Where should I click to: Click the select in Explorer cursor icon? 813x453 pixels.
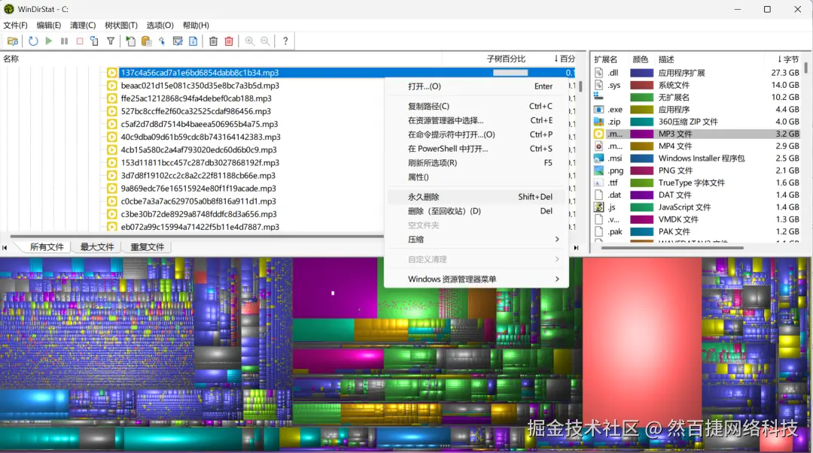pos(162,41)
